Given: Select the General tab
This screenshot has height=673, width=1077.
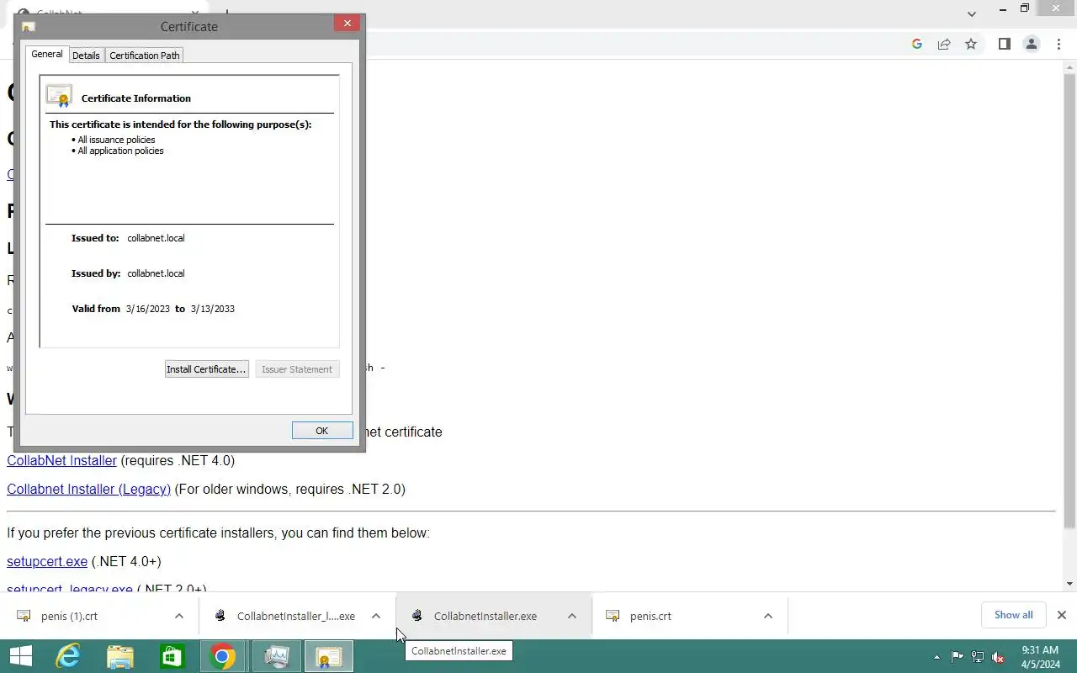Looking at the screenshot, I should coord(47,54).
